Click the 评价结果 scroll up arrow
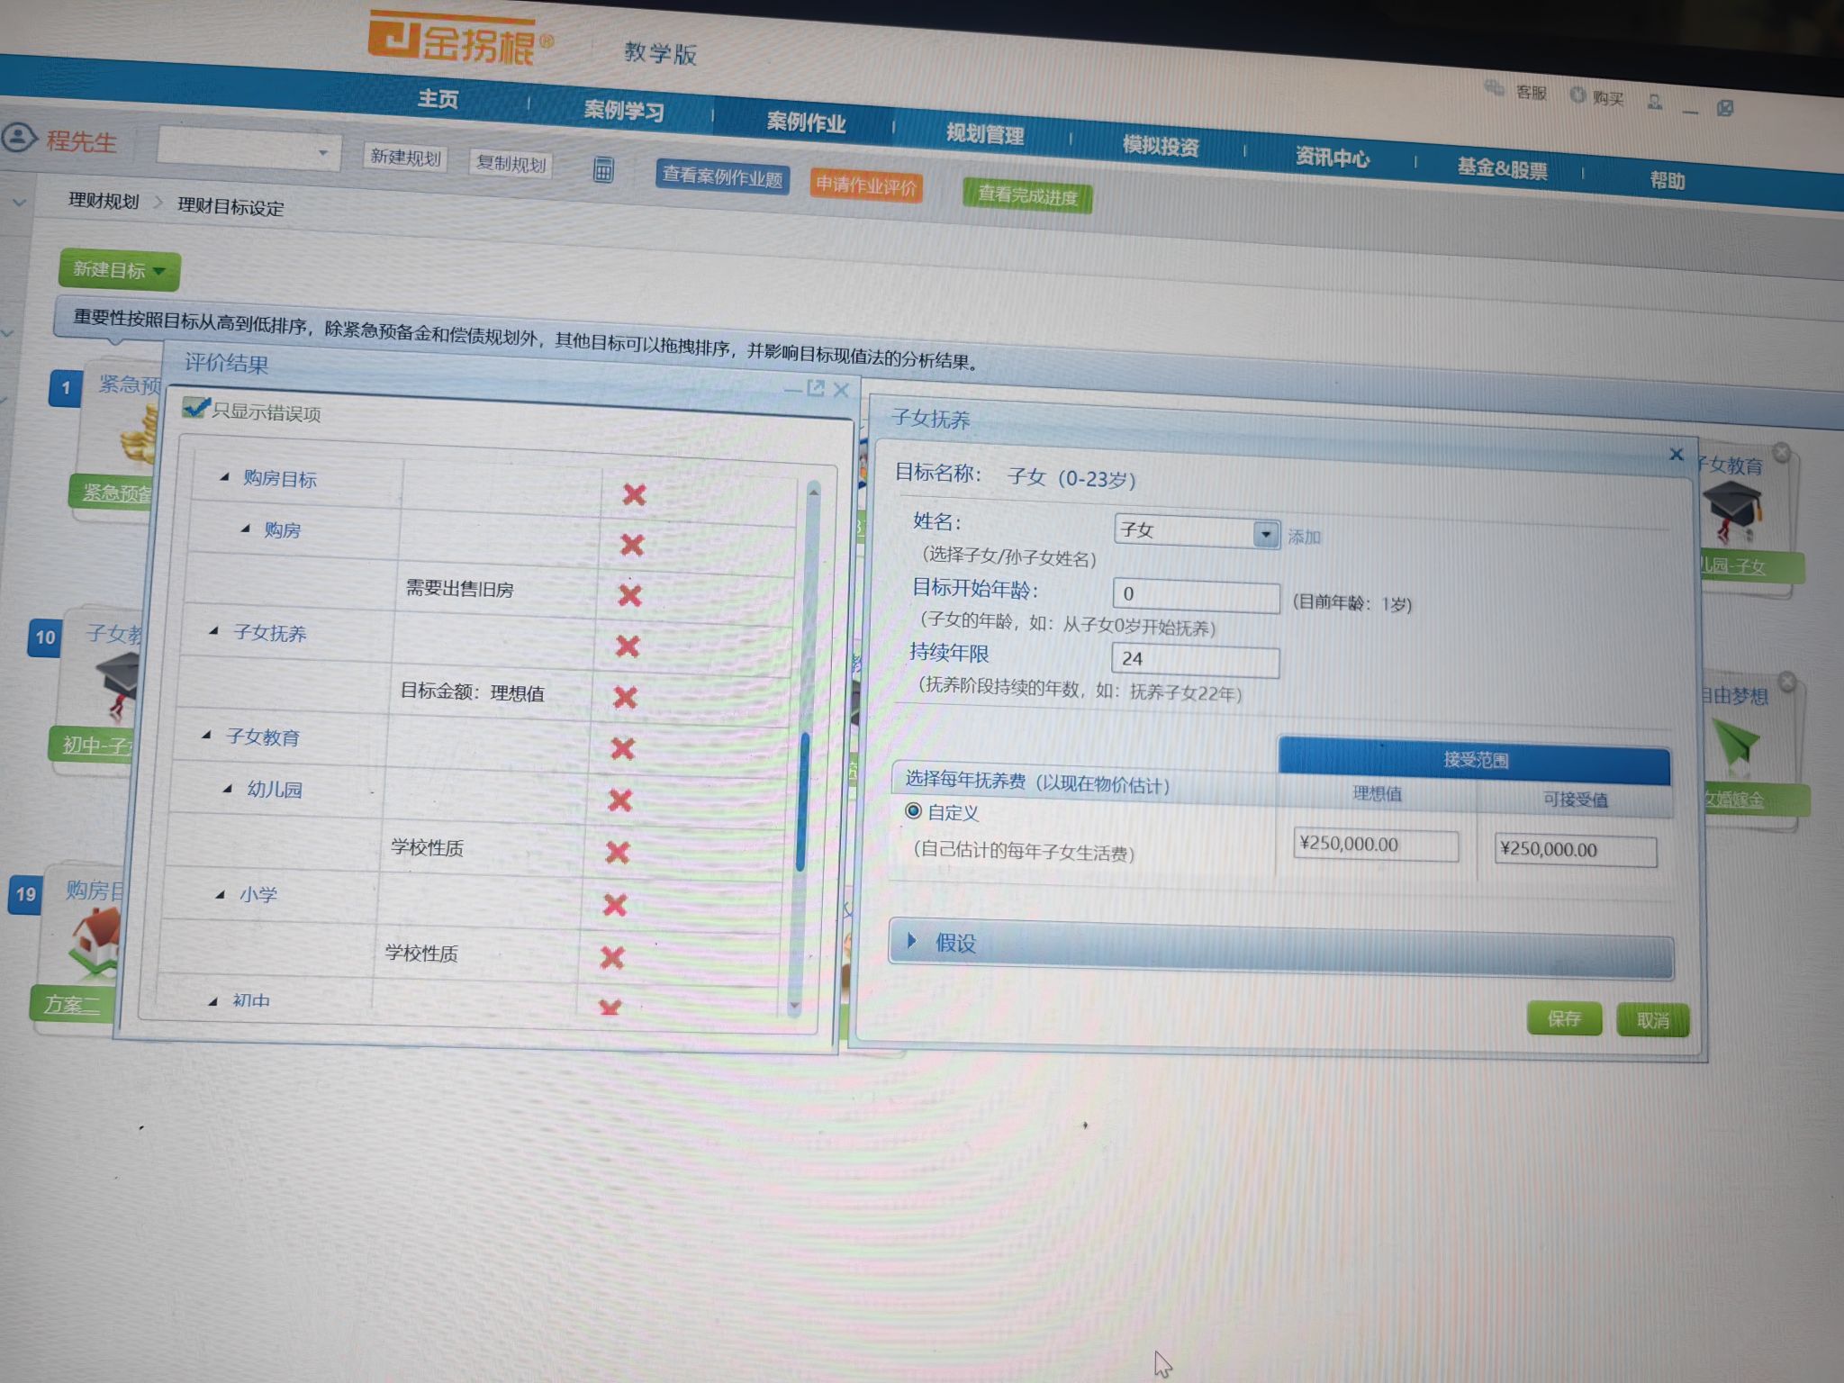Image resolution: width=1844 pixels, height=1383 pixels. click(814, 492)
